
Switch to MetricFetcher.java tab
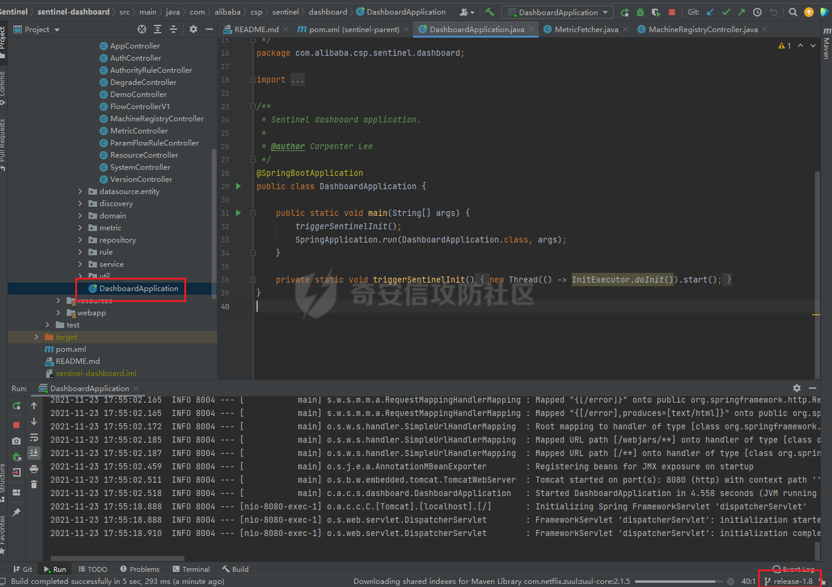click(x=586, y=29)
